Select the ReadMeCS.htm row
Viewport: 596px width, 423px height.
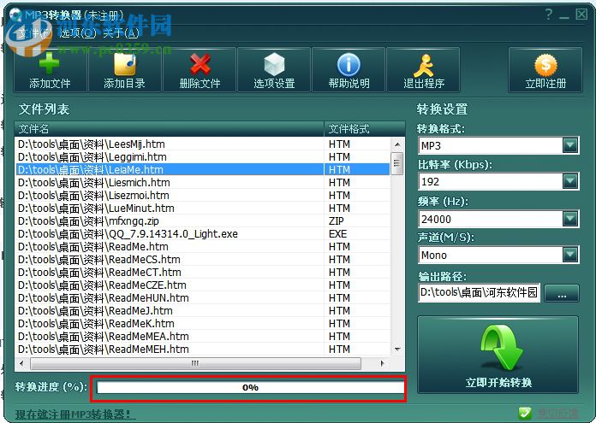(x=203, y=260)
